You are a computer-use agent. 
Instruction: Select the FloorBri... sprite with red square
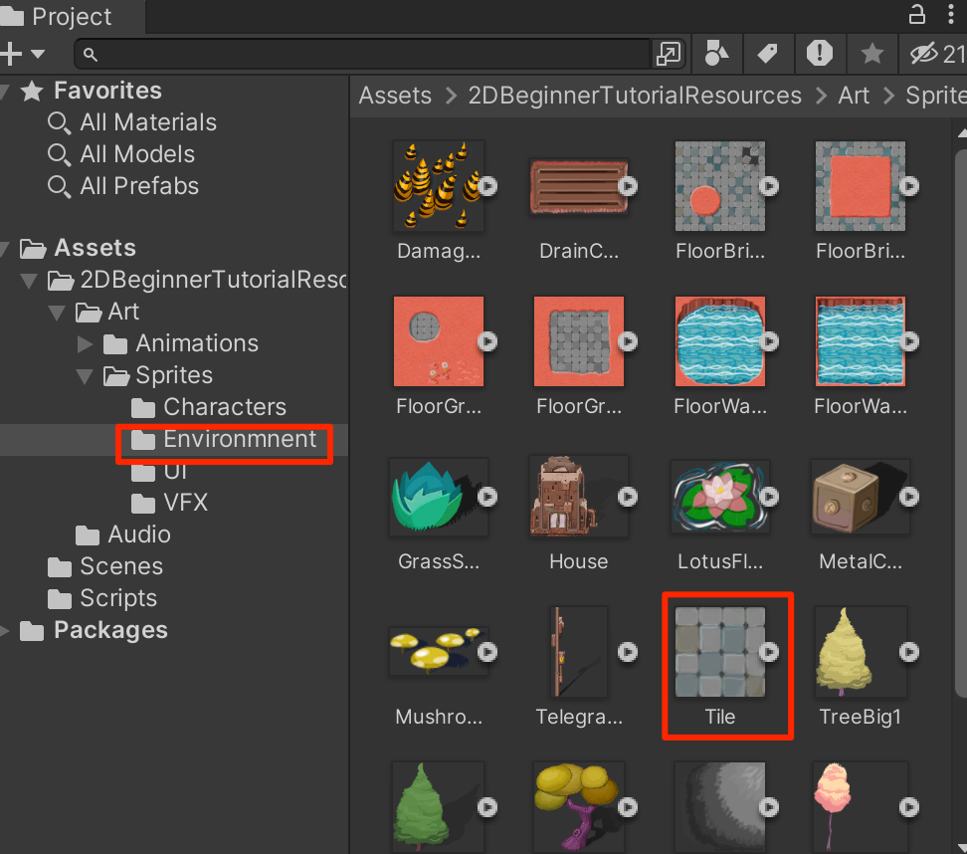(861, 186)
